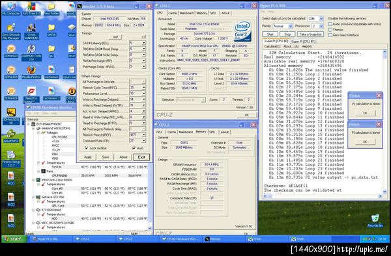Open the Recycle Bin on the desktop
This screenshot has width=391, height=256.
(375, 221)
